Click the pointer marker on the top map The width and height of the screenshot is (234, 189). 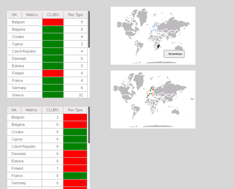click(x=158, y=46)
